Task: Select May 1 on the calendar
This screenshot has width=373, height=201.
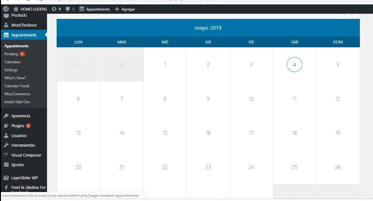Action: 165,64
